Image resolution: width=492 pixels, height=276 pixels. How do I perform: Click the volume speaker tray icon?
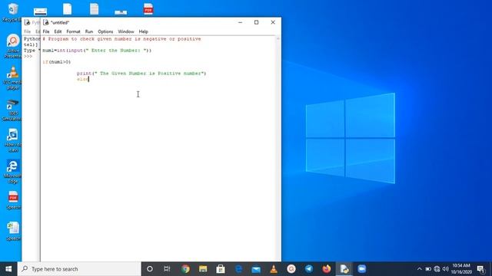click(445, 269)
